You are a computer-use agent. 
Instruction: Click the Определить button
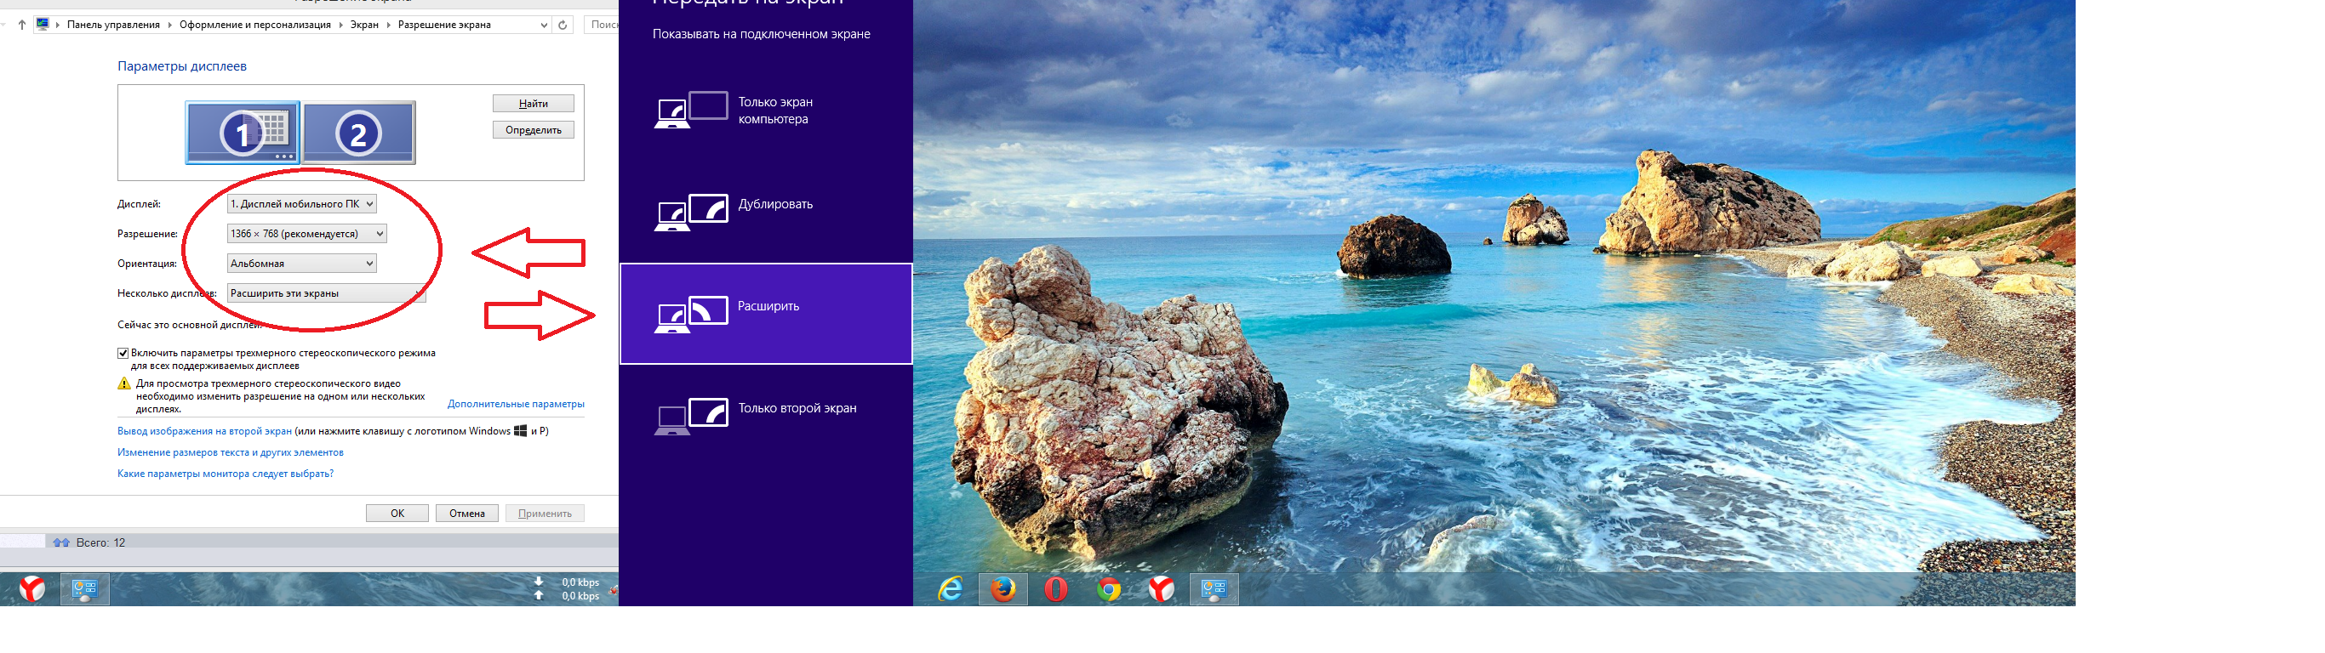coord(533,130)
